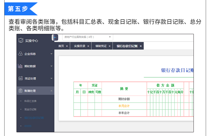Expand the 期初数据 menu arrow
The width and height of the screenshot is (210, 136).
(x=51, y=66)
